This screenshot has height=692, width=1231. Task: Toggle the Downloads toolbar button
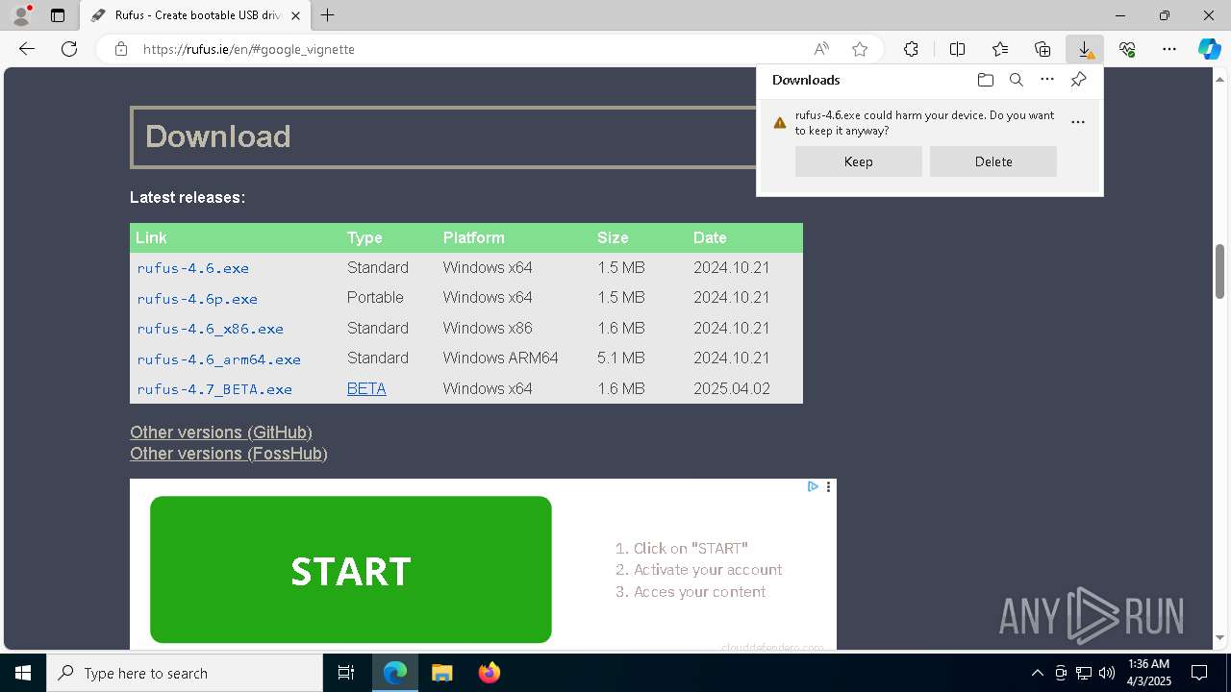1085,49
